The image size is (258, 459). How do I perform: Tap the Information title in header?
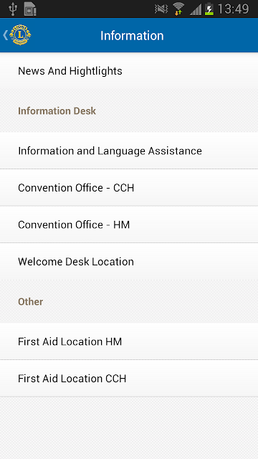coord(132,35)
